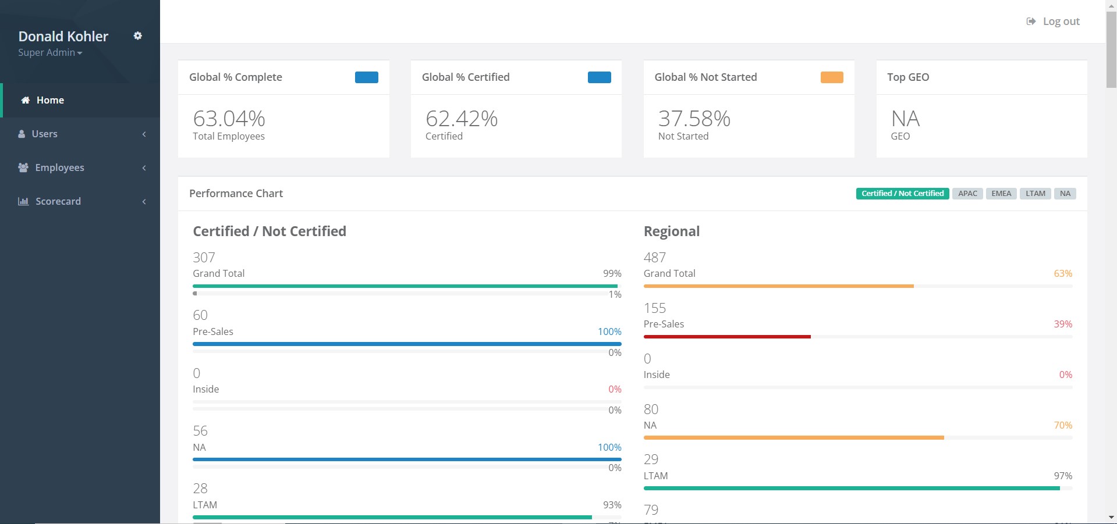Open the Users menu item
The image size is (1117, 524).
[80, 134]
